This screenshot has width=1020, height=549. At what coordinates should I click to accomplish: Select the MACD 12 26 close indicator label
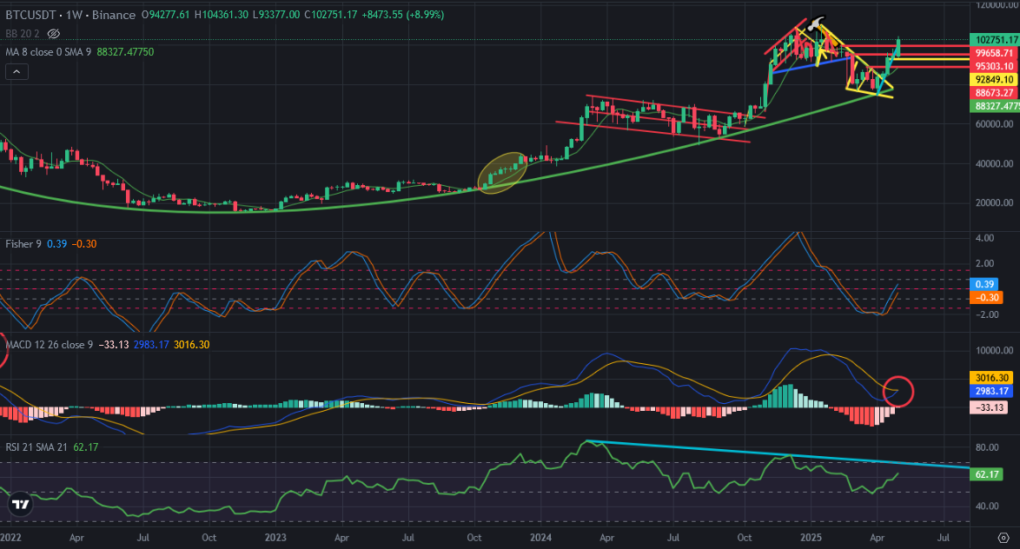(50, 345)
